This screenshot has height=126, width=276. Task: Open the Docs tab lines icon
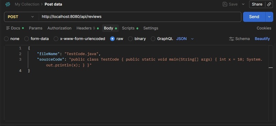[x=8, y=28]
